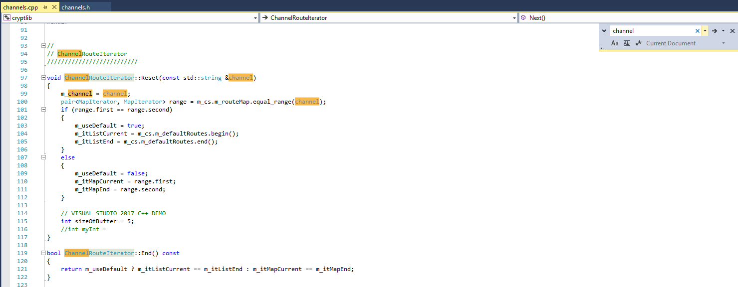The image size is (738, 287).
Task: Close the find widget
Action: tap(732, 31)
